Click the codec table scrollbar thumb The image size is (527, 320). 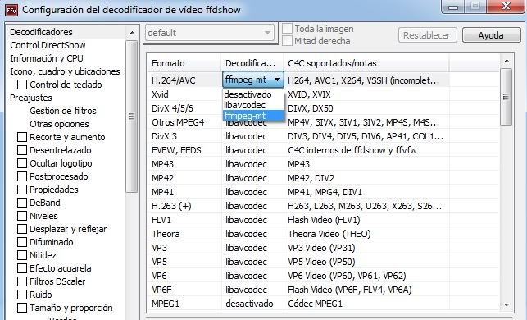tap(507, 97)
